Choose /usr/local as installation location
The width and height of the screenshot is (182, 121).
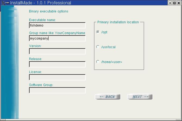98,47
